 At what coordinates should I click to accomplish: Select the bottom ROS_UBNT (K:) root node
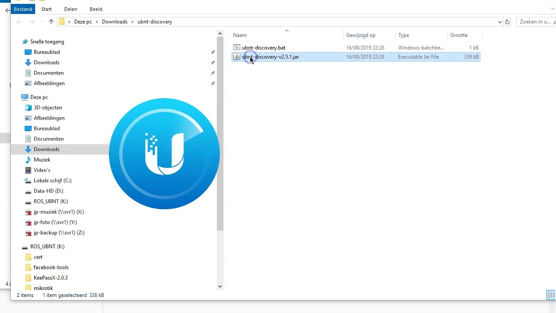(47, 246)
